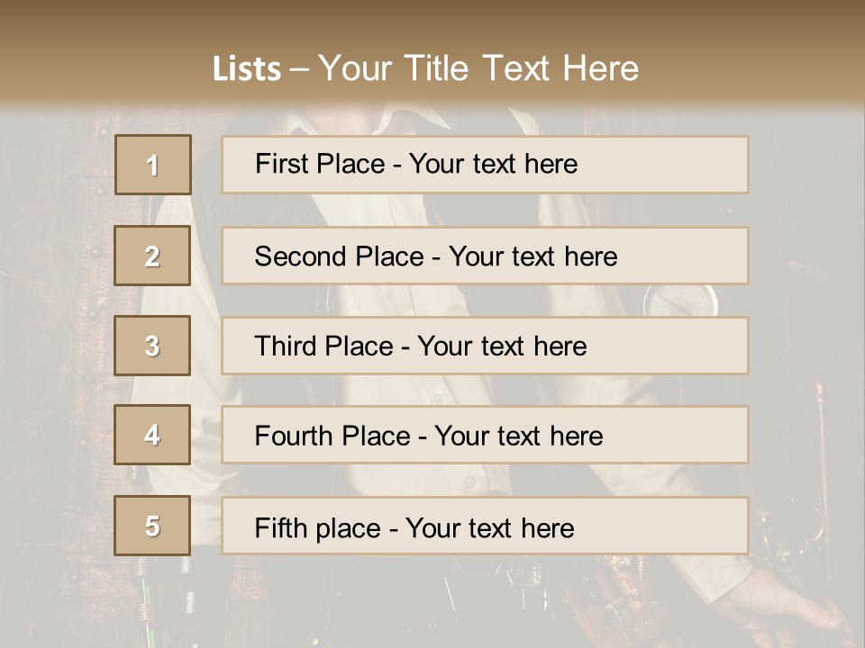Select the number 4 box
The height and width of the screenshot is (648, 865).
153,436
